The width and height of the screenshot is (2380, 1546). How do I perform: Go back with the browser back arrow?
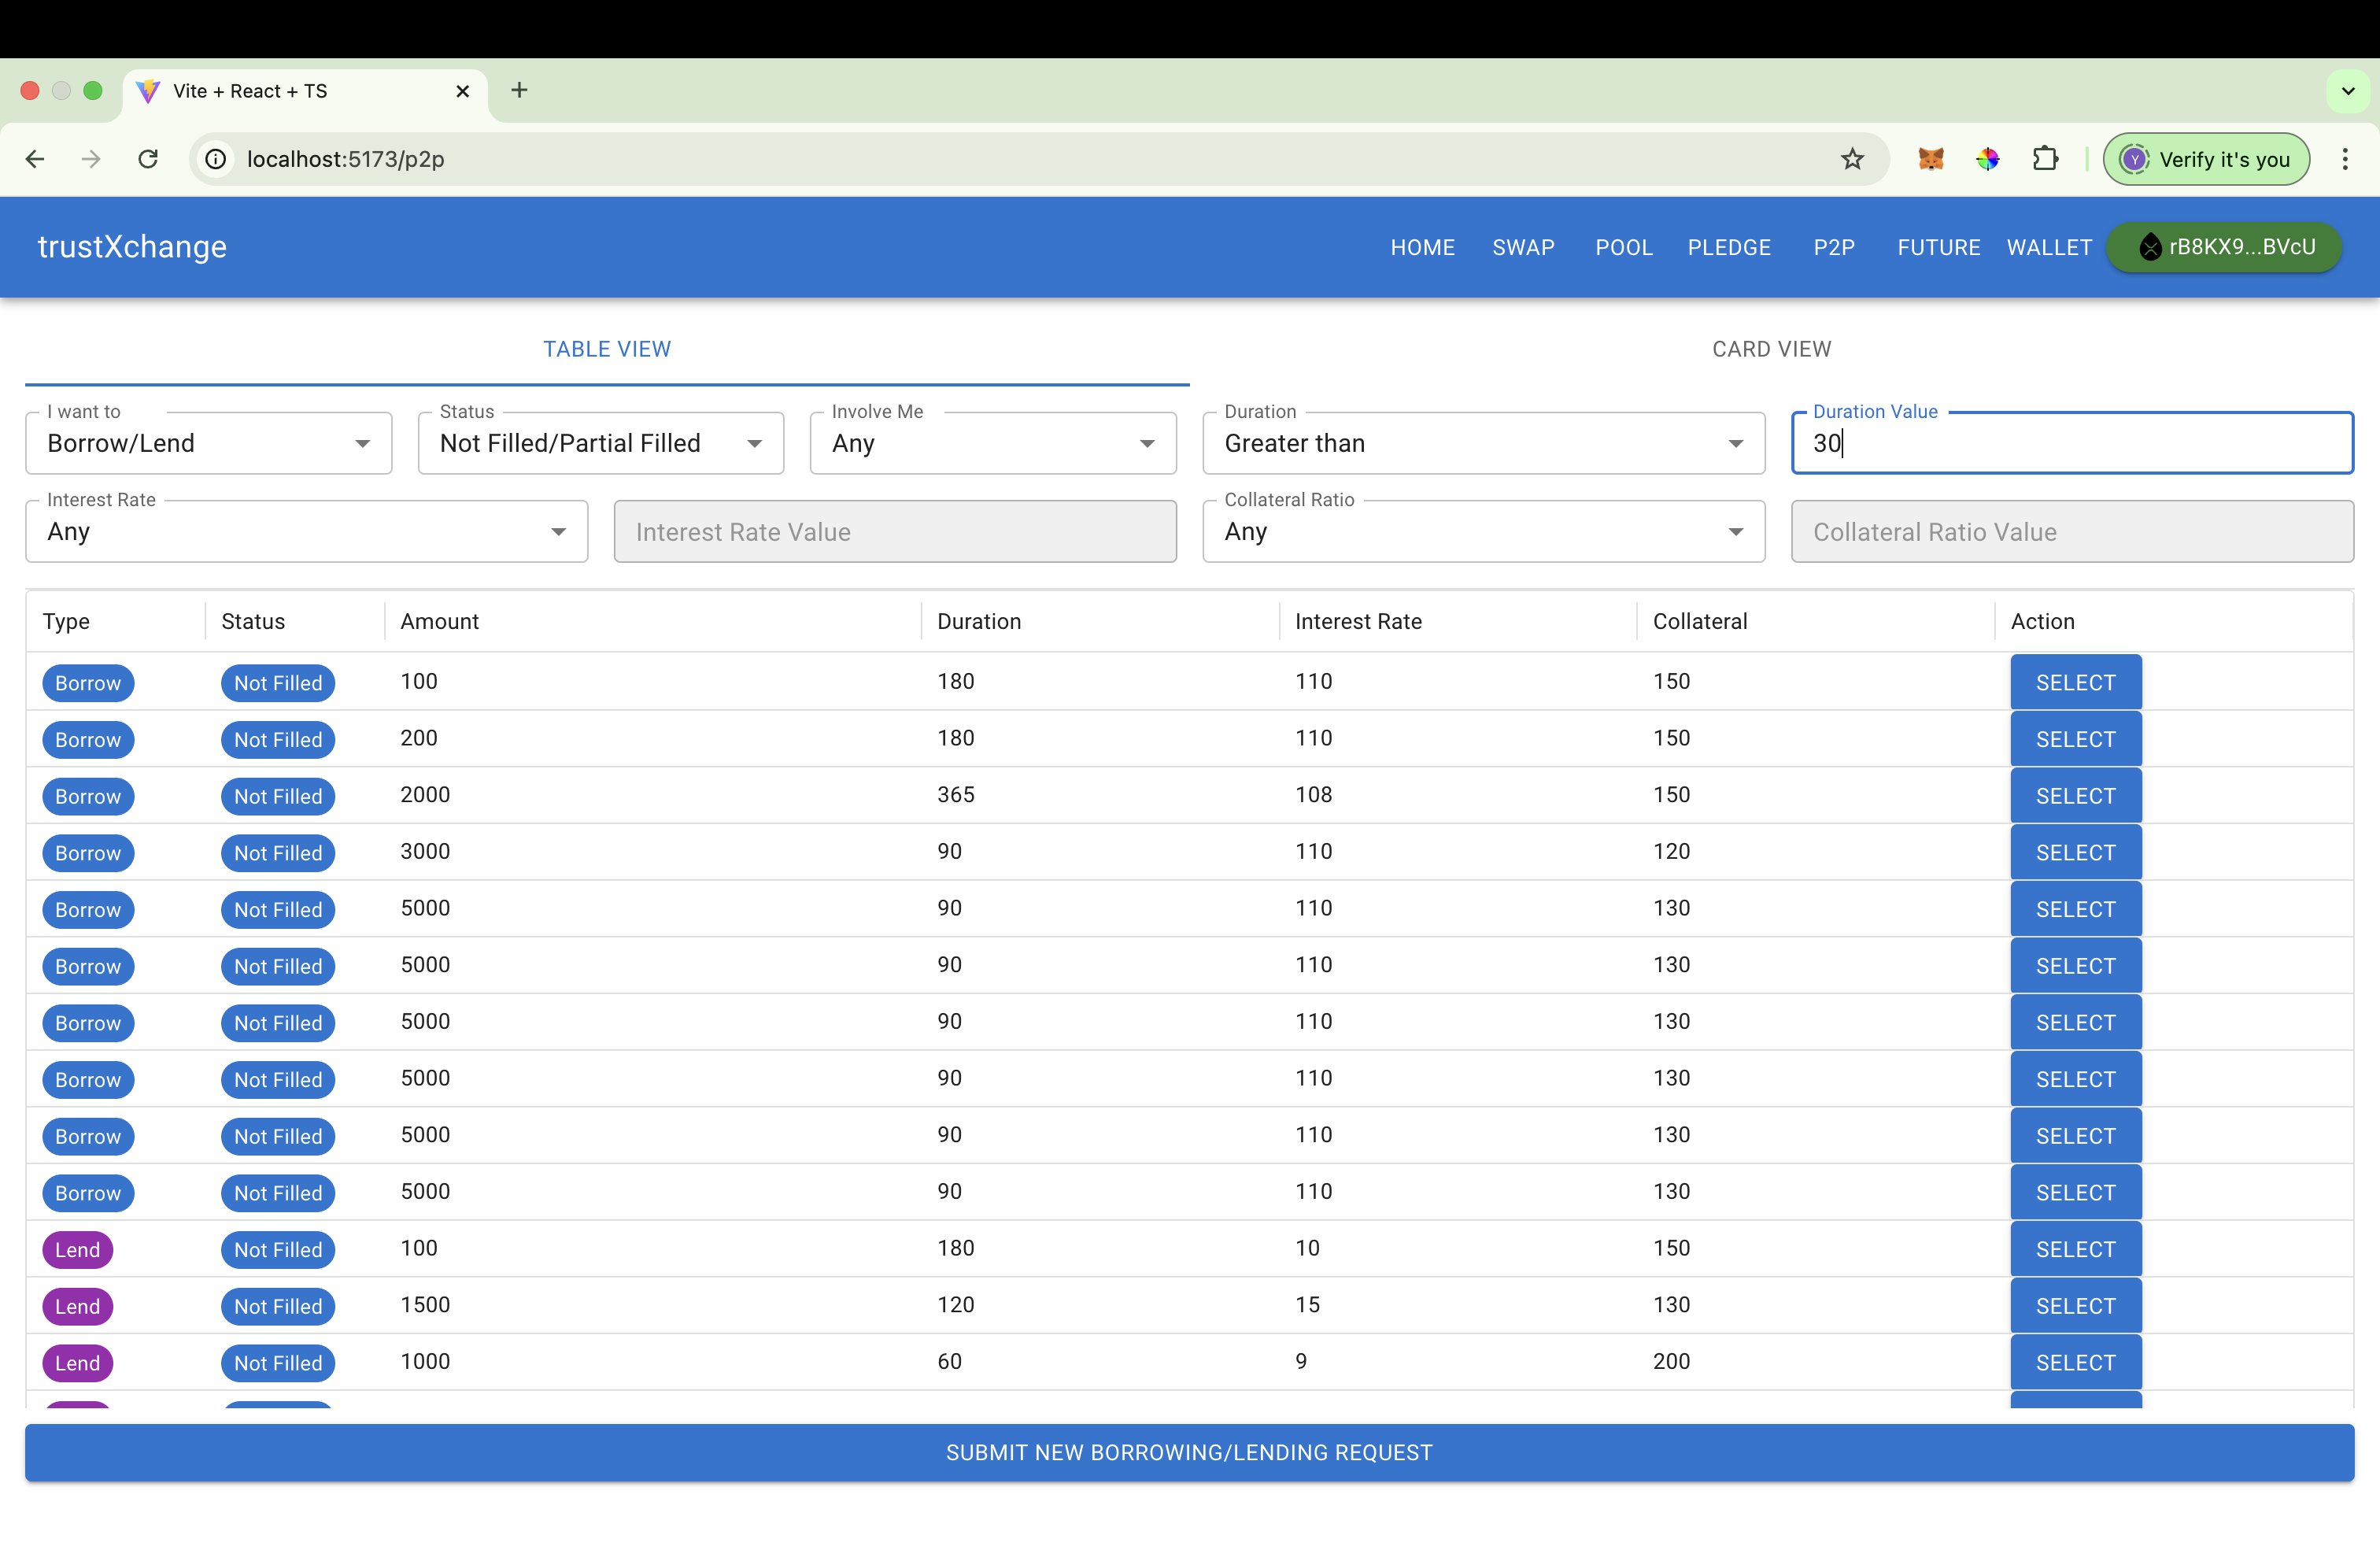tap(35, 159)
